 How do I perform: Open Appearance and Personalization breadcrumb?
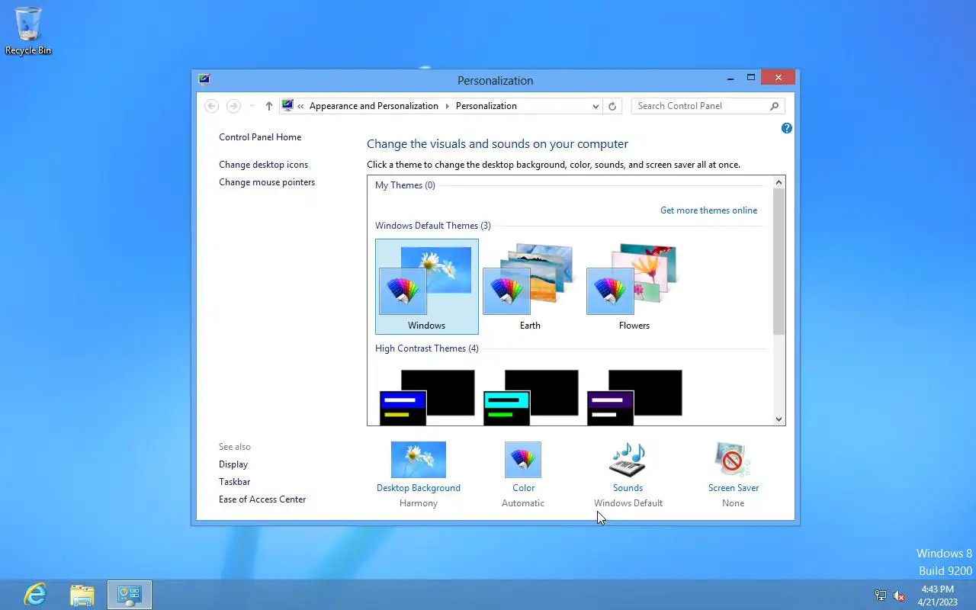click(374, 106)
